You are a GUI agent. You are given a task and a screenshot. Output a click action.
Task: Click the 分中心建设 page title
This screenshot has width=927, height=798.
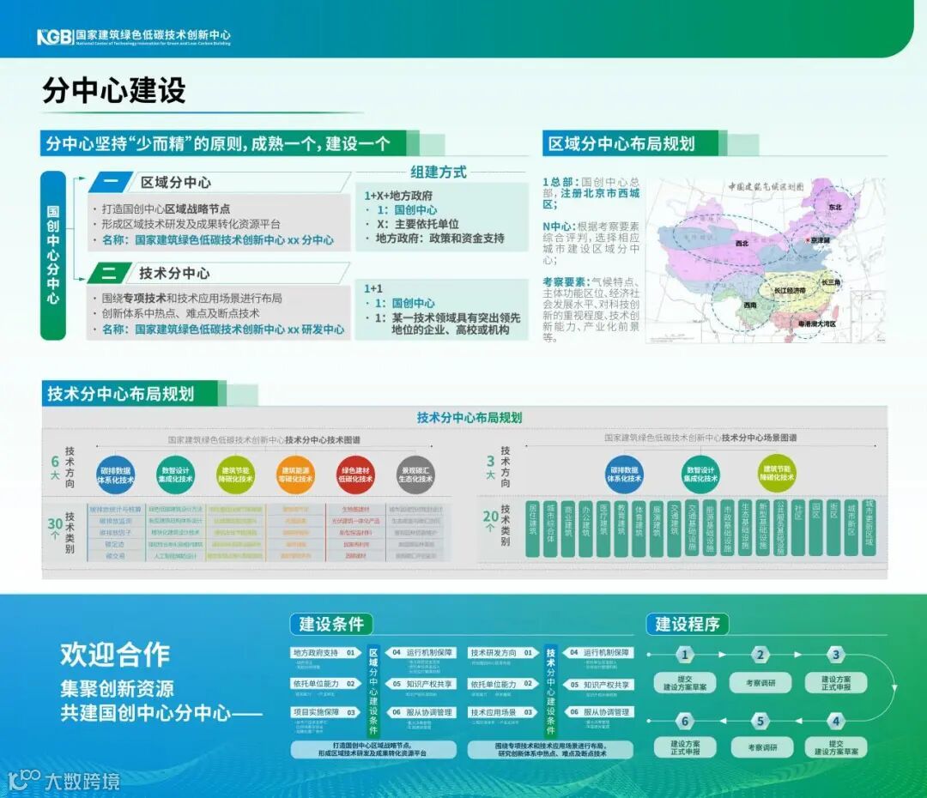(x=114, y=90)
